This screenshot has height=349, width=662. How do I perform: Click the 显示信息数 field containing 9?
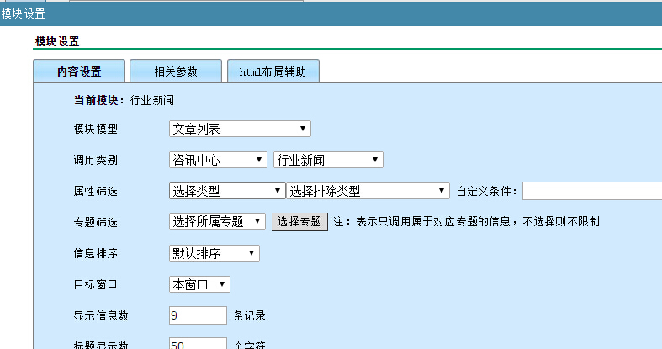(x=198, y=315)
